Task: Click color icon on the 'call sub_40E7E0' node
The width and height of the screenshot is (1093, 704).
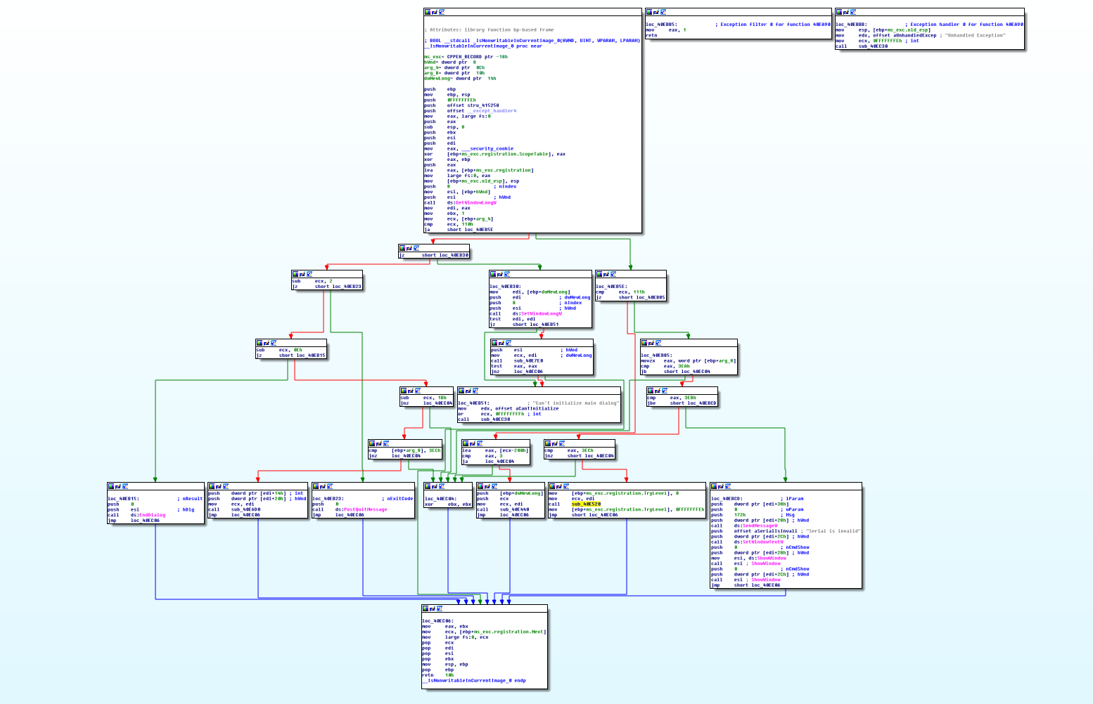Action: (x=494, y=343)
